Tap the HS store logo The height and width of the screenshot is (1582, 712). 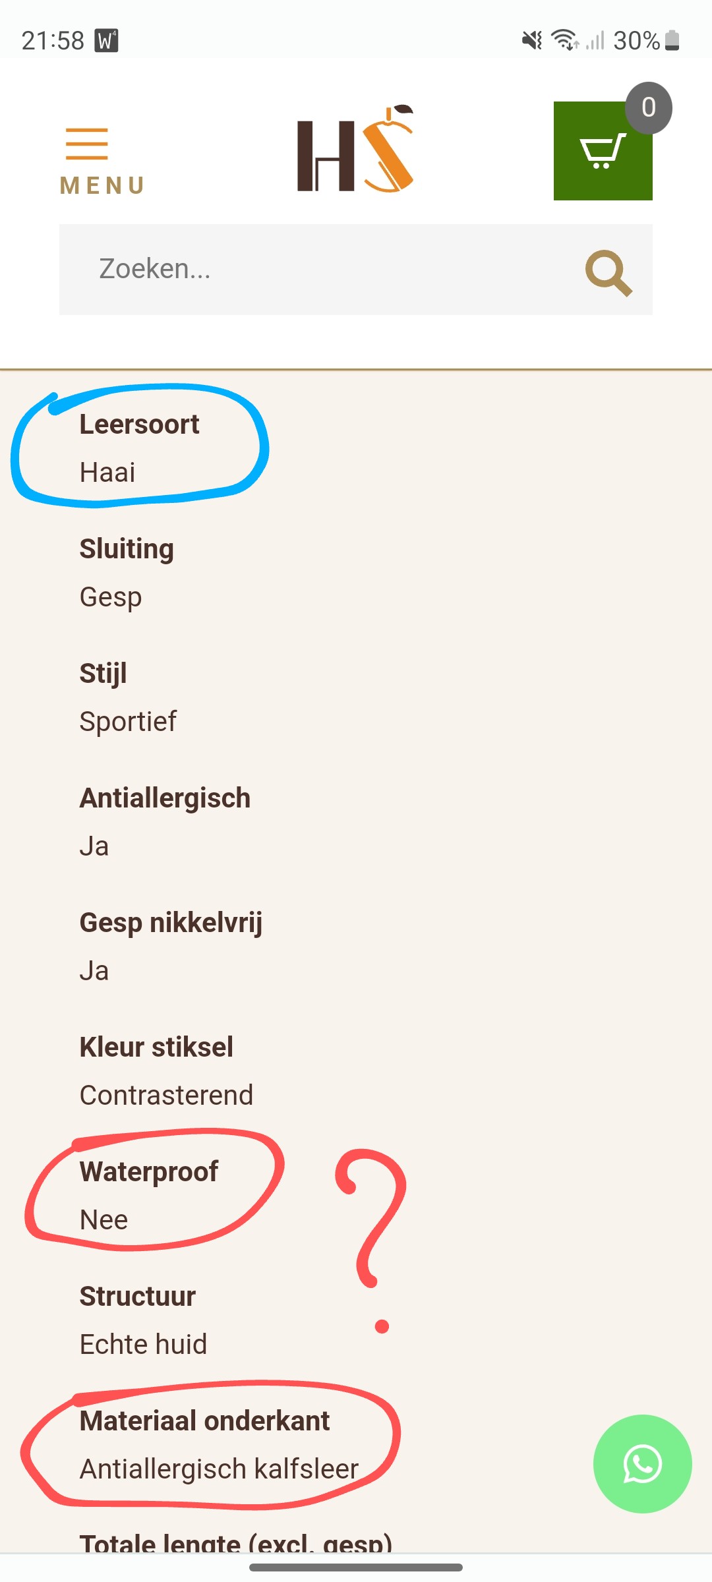click(356, 149)
